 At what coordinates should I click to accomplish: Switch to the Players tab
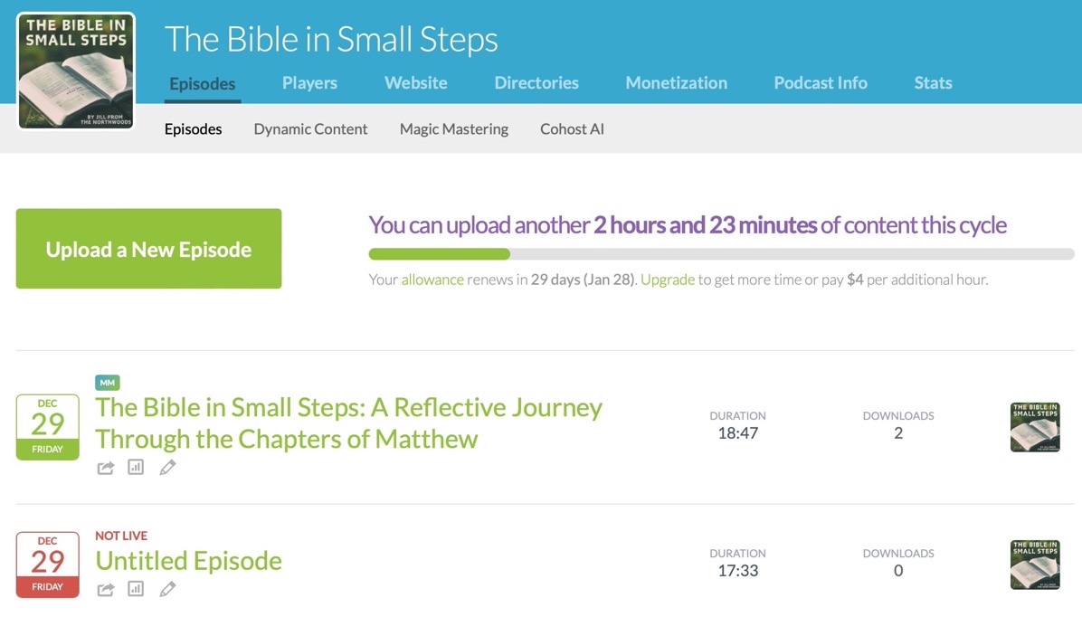(309, 82)
